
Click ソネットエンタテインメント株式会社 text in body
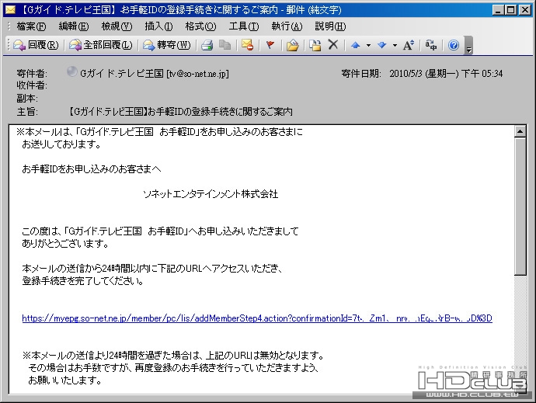(x=211, y=194)
